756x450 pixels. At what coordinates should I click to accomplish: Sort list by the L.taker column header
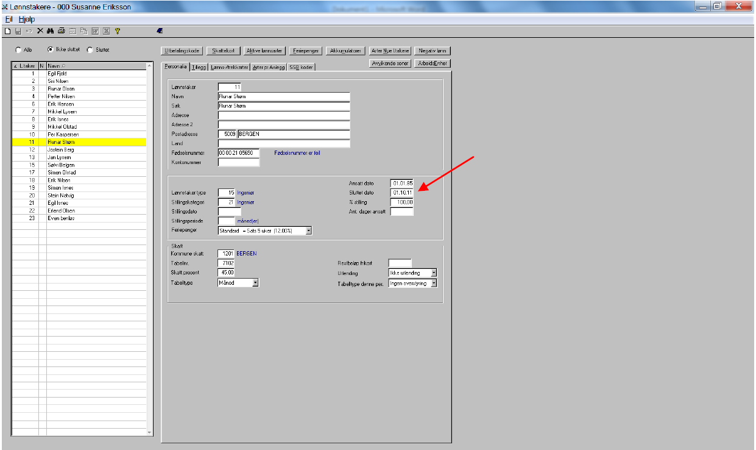pos(25,65)
